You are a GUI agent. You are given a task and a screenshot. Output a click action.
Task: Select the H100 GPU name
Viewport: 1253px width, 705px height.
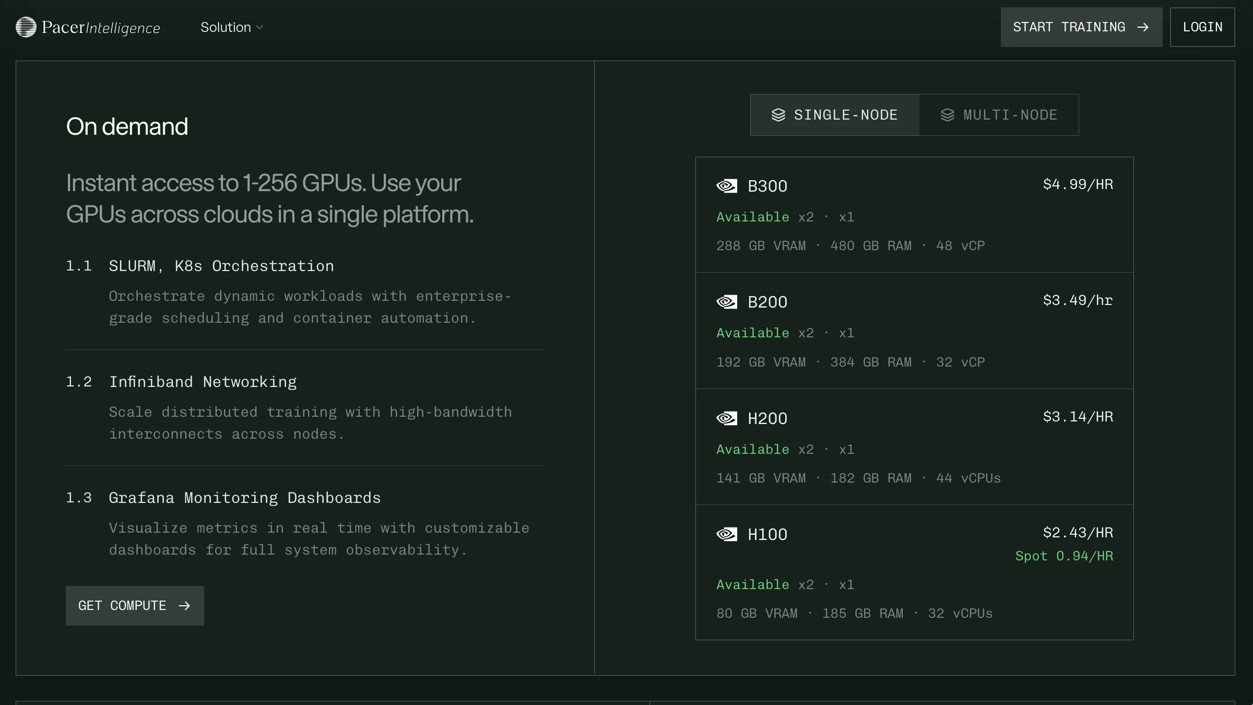click(767, 534)
